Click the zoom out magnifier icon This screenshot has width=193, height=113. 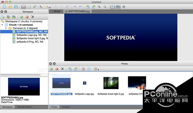pyautogui.click(x=105, y=7)
